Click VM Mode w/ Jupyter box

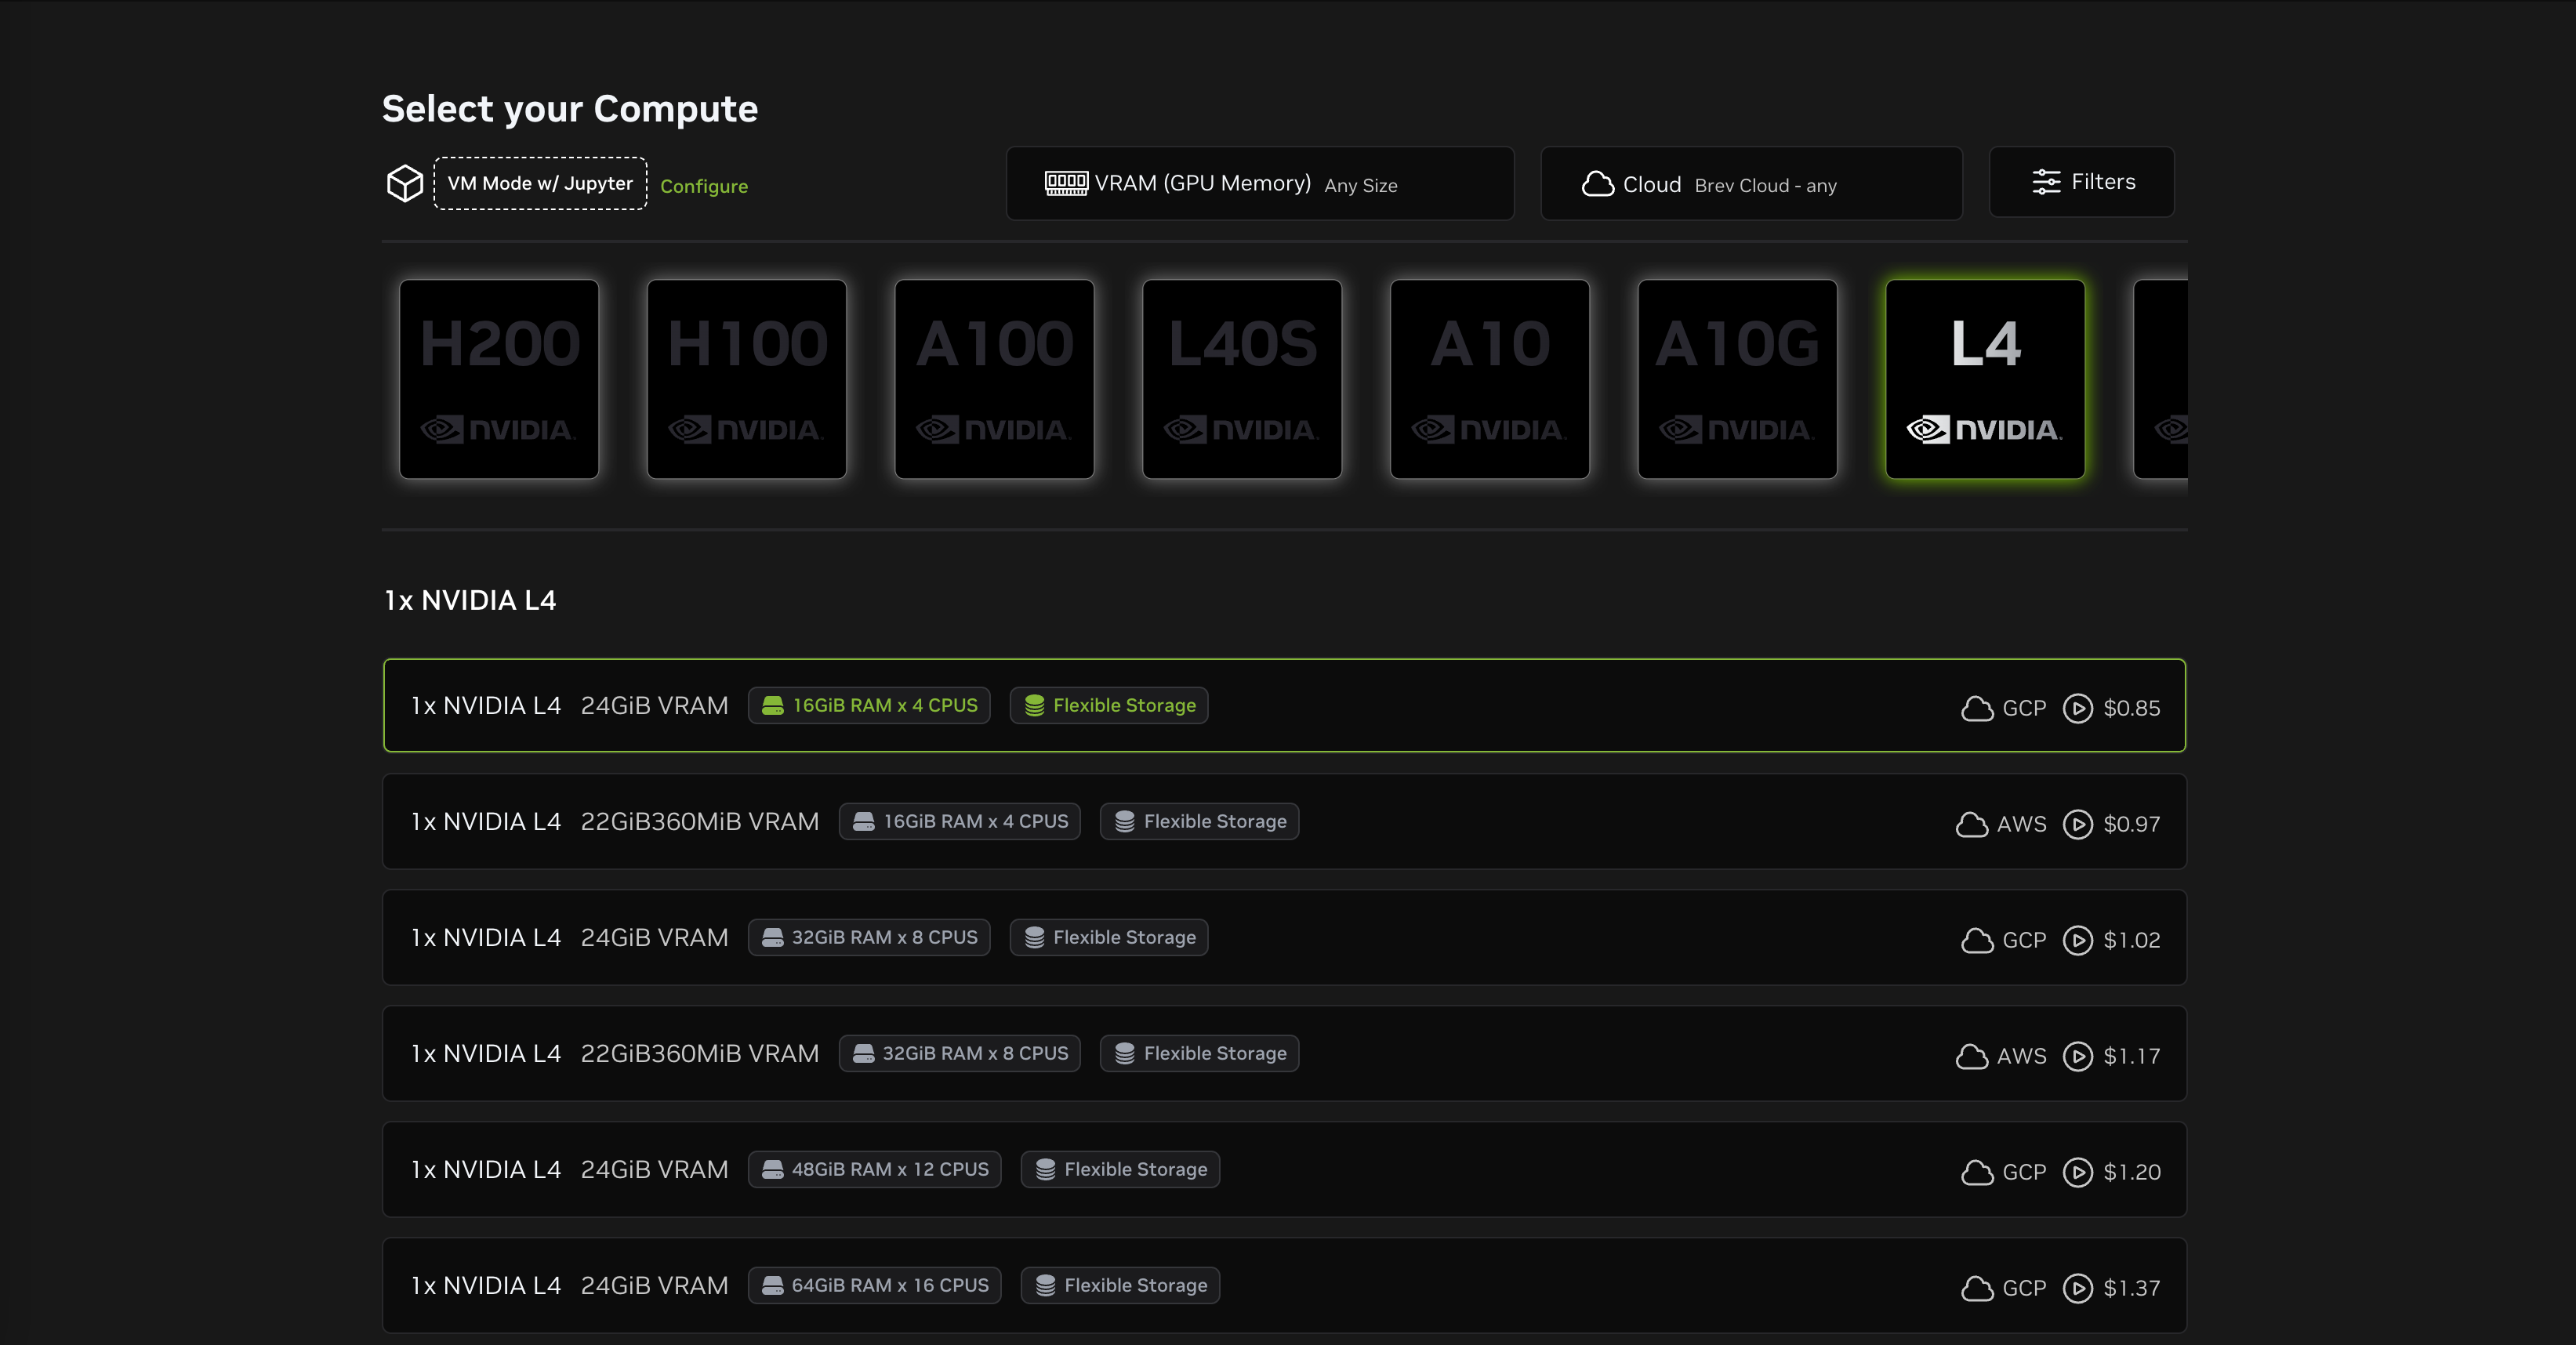click(x=540, y=183)
